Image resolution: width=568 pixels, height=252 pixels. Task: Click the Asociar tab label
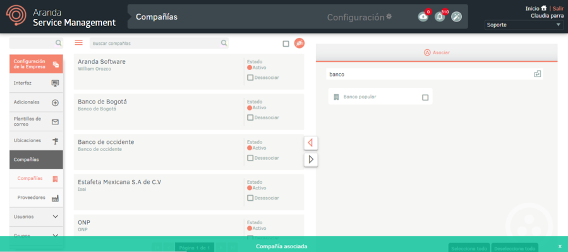click(x=441, y=52)
